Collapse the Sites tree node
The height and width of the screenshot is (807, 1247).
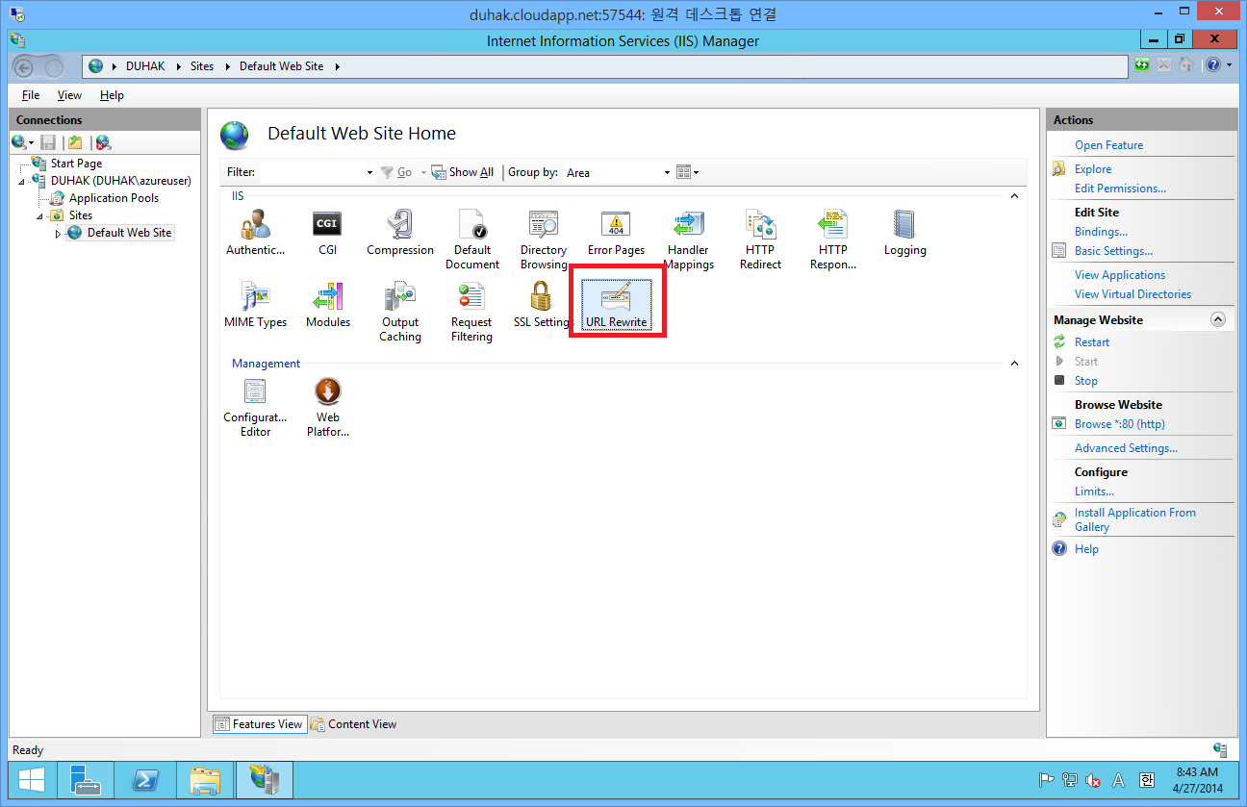[41, 216]
